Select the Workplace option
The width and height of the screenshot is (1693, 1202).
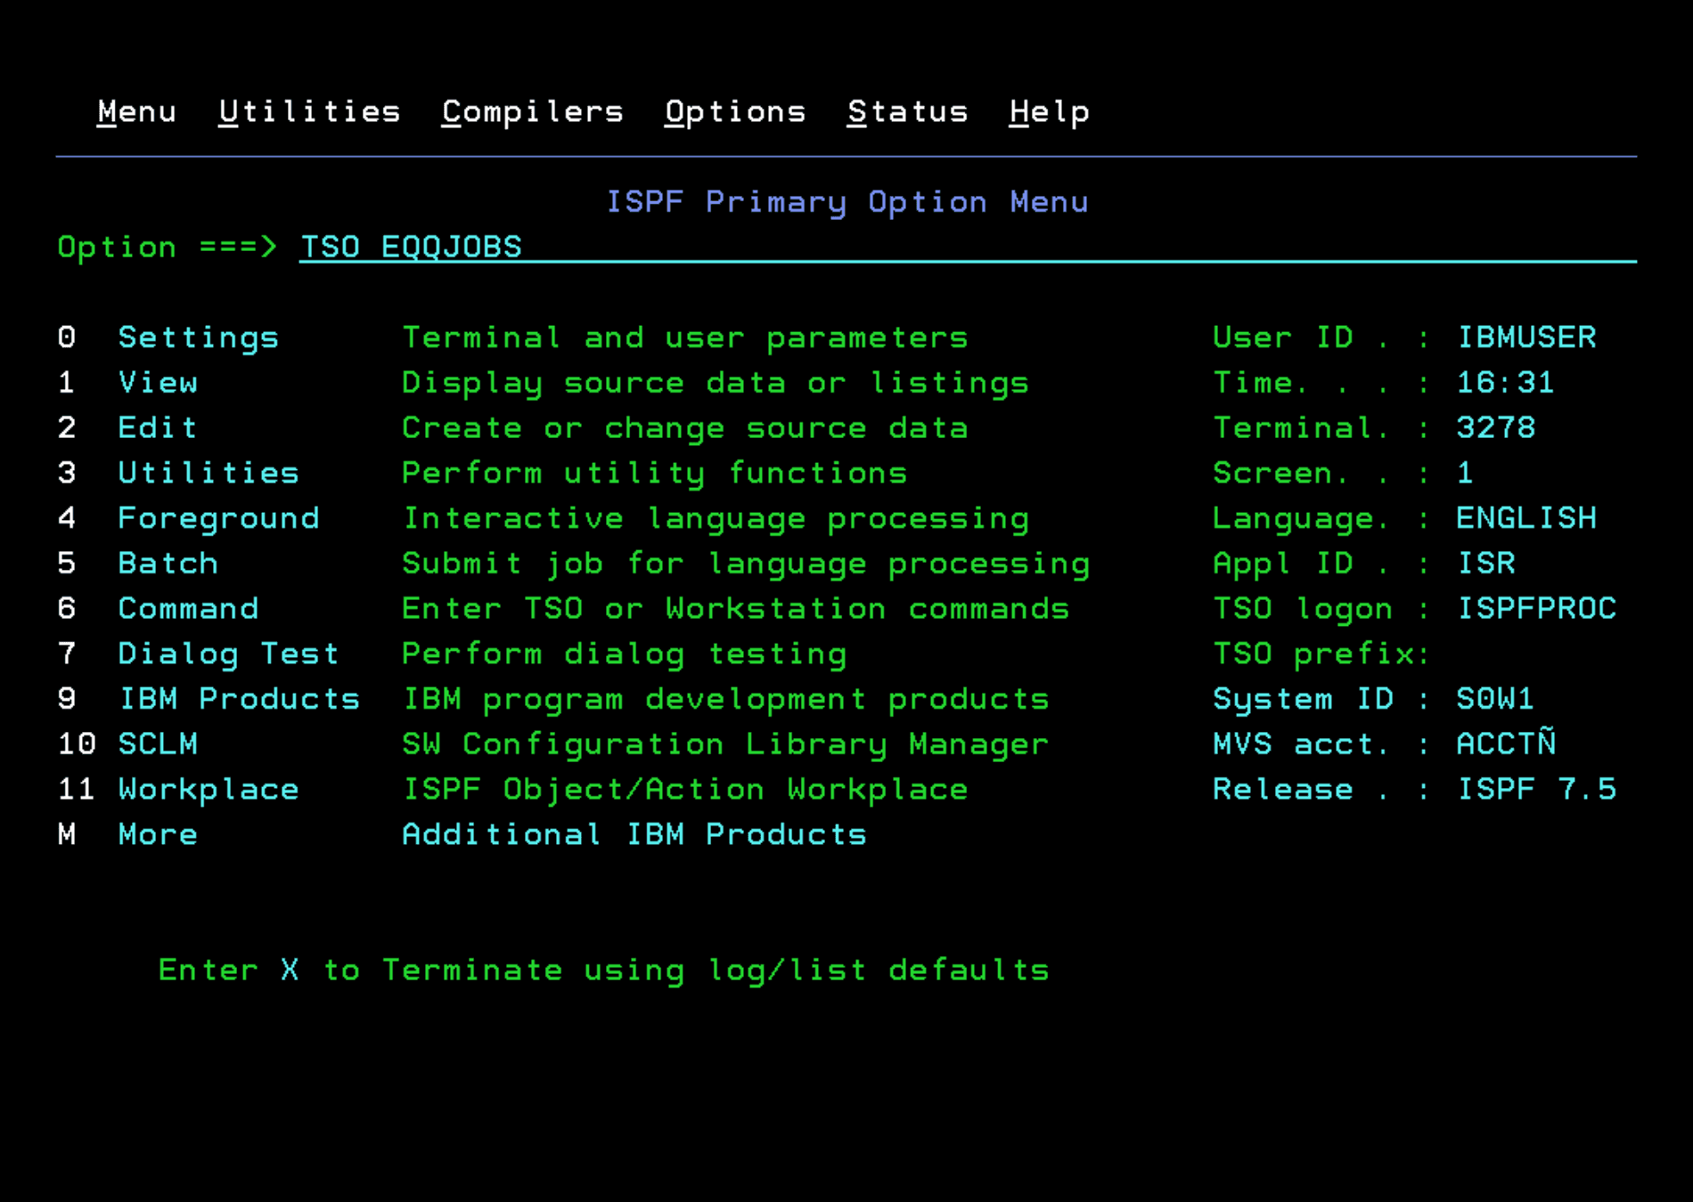[x=209, y=790]
